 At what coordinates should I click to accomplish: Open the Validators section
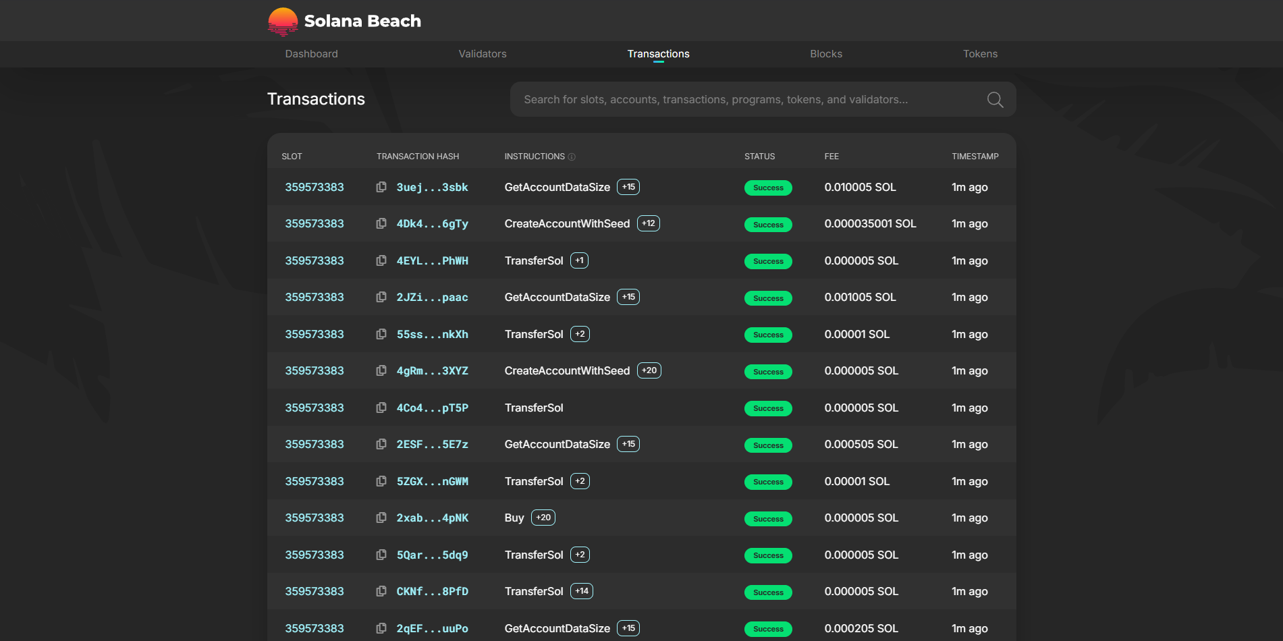pos(483,53)
